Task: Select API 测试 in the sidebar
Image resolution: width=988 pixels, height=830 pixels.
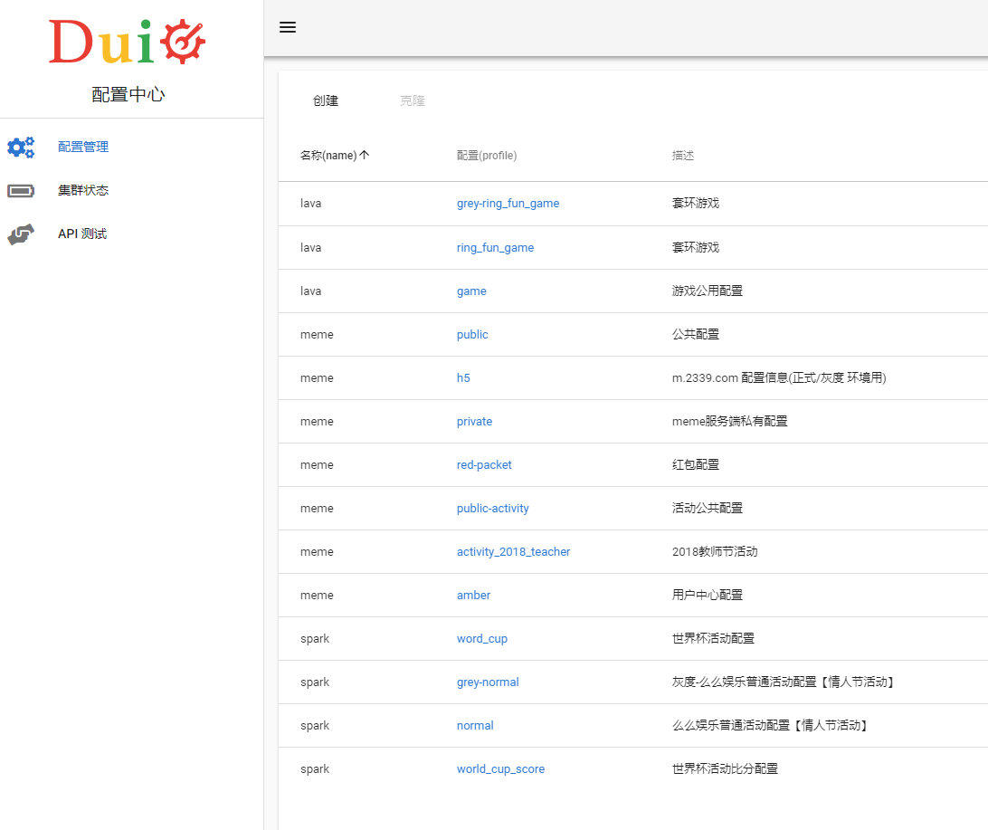Action: pyautogui.click(x=82, y=234)
